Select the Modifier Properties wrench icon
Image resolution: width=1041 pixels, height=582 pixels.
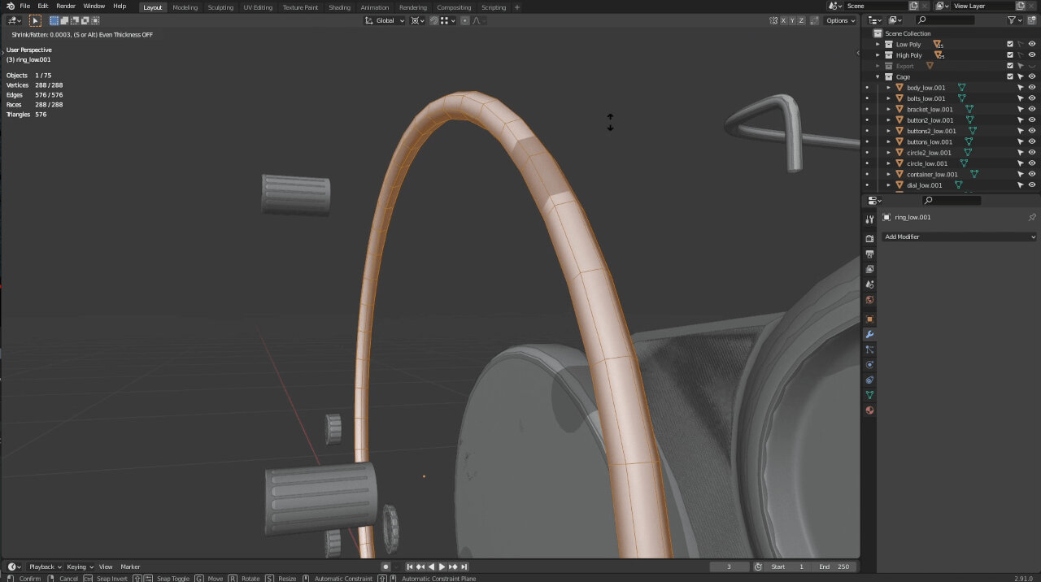click(x=869, y=334)
